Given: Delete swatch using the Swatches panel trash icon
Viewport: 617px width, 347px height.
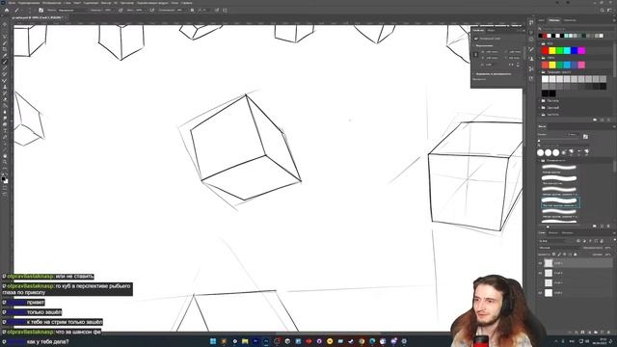Looking at the screenshot, I should tap(608, 120).
